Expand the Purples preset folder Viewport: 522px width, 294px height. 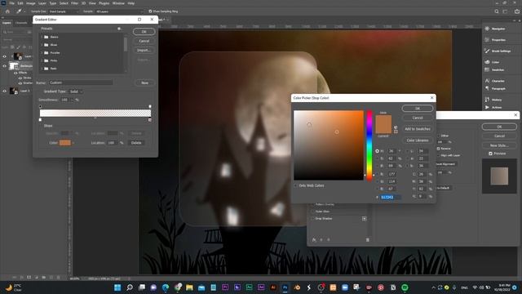coord(42,52)
